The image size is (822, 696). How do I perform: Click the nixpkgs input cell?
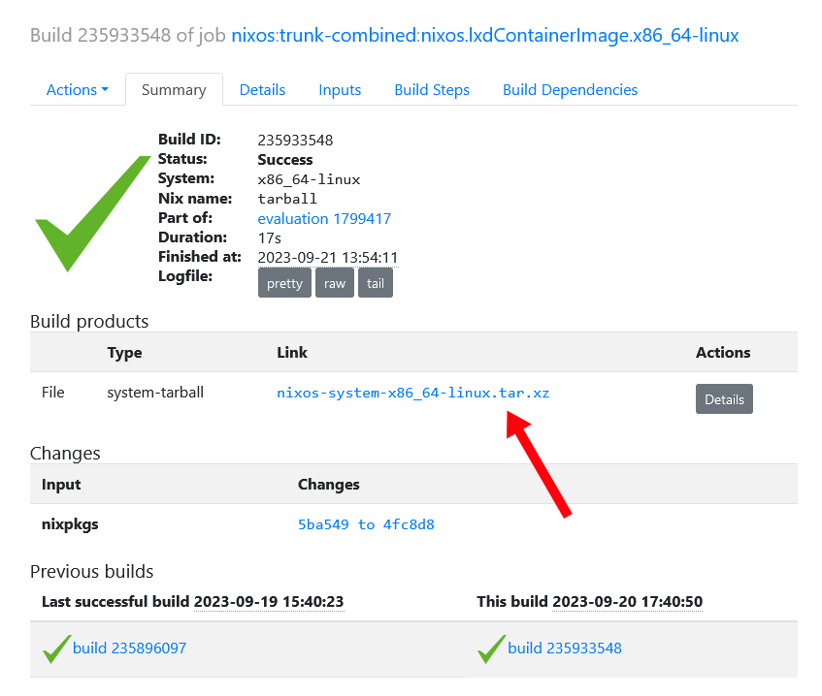coord(70,524)
